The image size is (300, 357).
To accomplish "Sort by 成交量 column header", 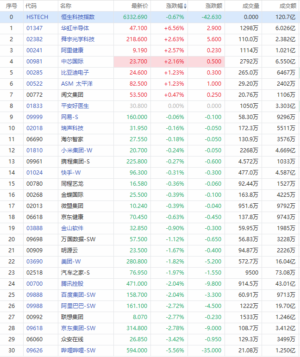I will point(251,6).
